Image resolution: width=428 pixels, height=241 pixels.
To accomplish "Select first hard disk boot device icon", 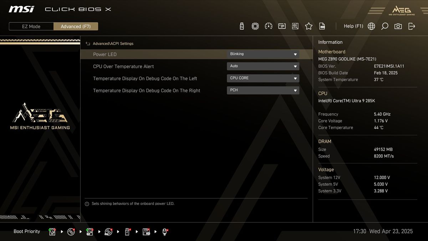I will pyautogui.click(x=52, y=232).
